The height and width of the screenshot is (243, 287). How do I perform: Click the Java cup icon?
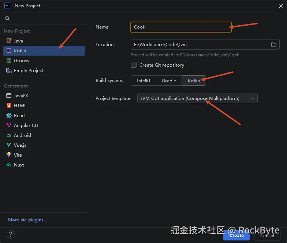coord(9,41)
